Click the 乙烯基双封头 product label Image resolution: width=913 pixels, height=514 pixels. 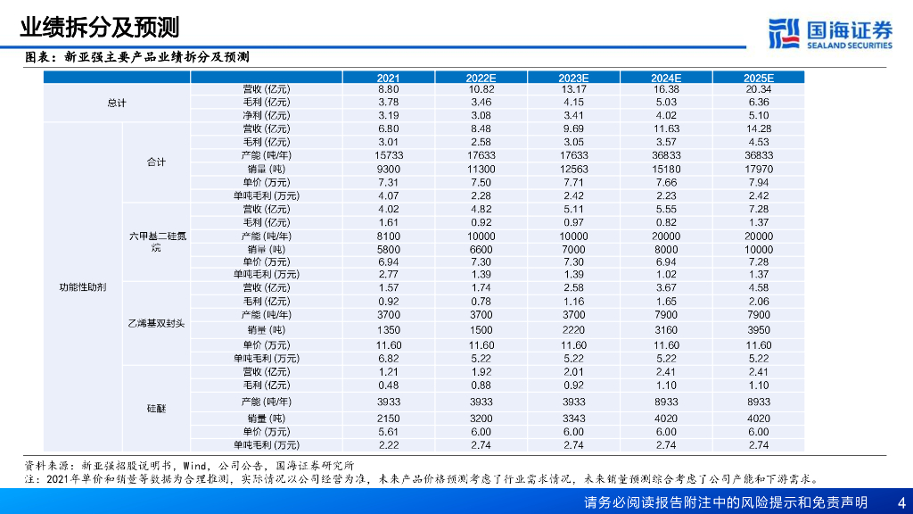coord(156,323)
